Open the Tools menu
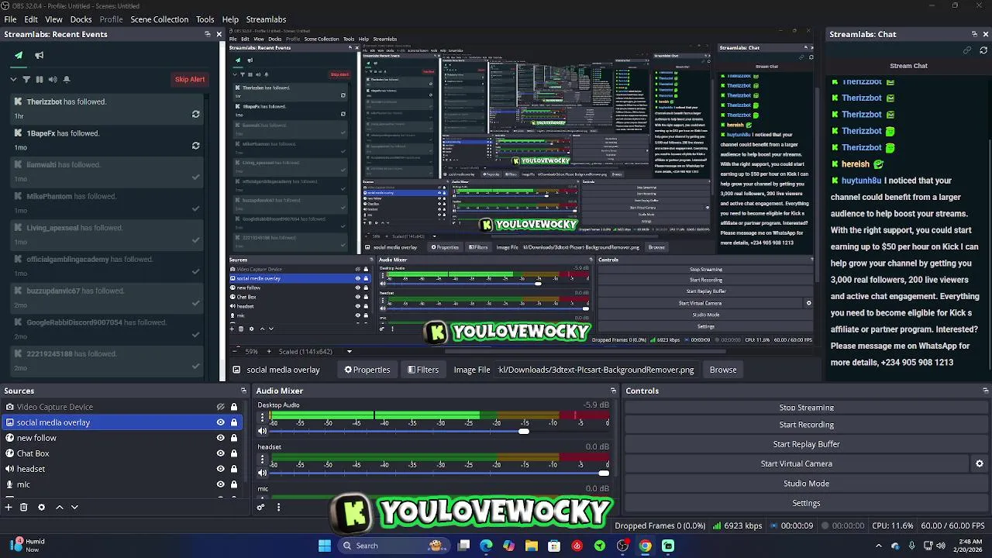This screenshot has width=992, height=558. 205,19
